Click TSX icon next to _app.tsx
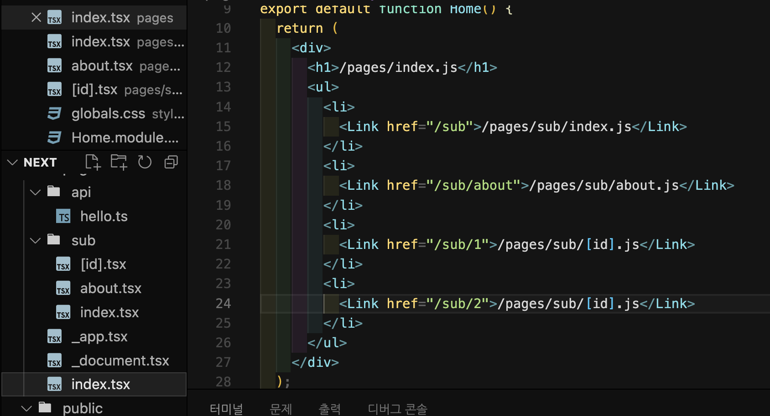Viewport: 770px width, 416px height. pos(54,337)
